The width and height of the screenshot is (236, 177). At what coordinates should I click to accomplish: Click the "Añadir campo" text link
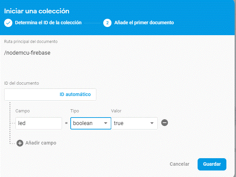pyautogui.click(x=40, y=143)
